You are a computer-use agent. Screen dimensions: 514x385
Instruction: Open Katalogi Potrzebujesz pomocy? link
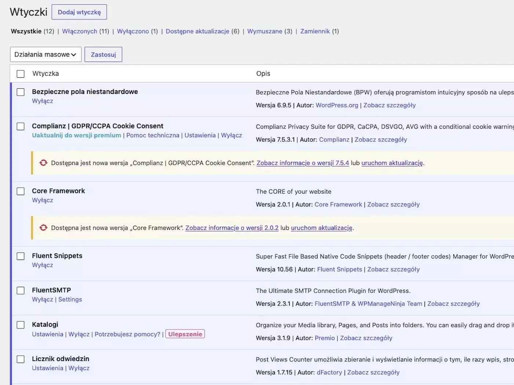[127, 334]
